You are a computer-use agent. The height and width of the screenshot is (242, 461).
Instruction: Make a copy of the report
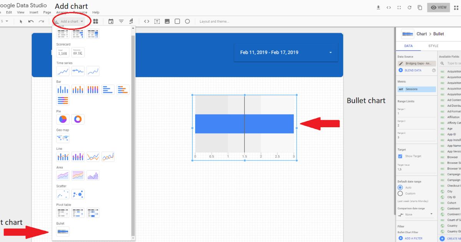[420, 7]
